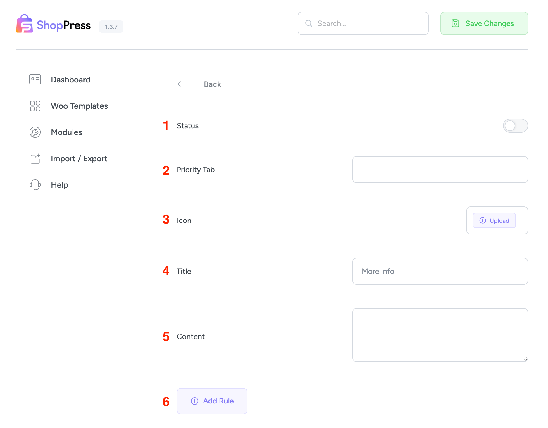Click inside the Priority Tab field
Screen dimensions: 548x428
click(440, 170)
